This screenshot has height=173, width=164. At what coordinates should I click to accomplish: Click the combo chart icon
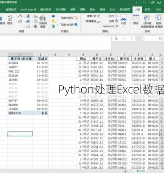click(20, 21)
